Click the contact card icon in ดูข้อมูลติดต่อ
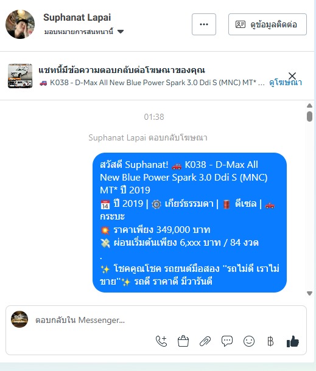This screenshot has width=316, height=371. [x=241, y=24]
